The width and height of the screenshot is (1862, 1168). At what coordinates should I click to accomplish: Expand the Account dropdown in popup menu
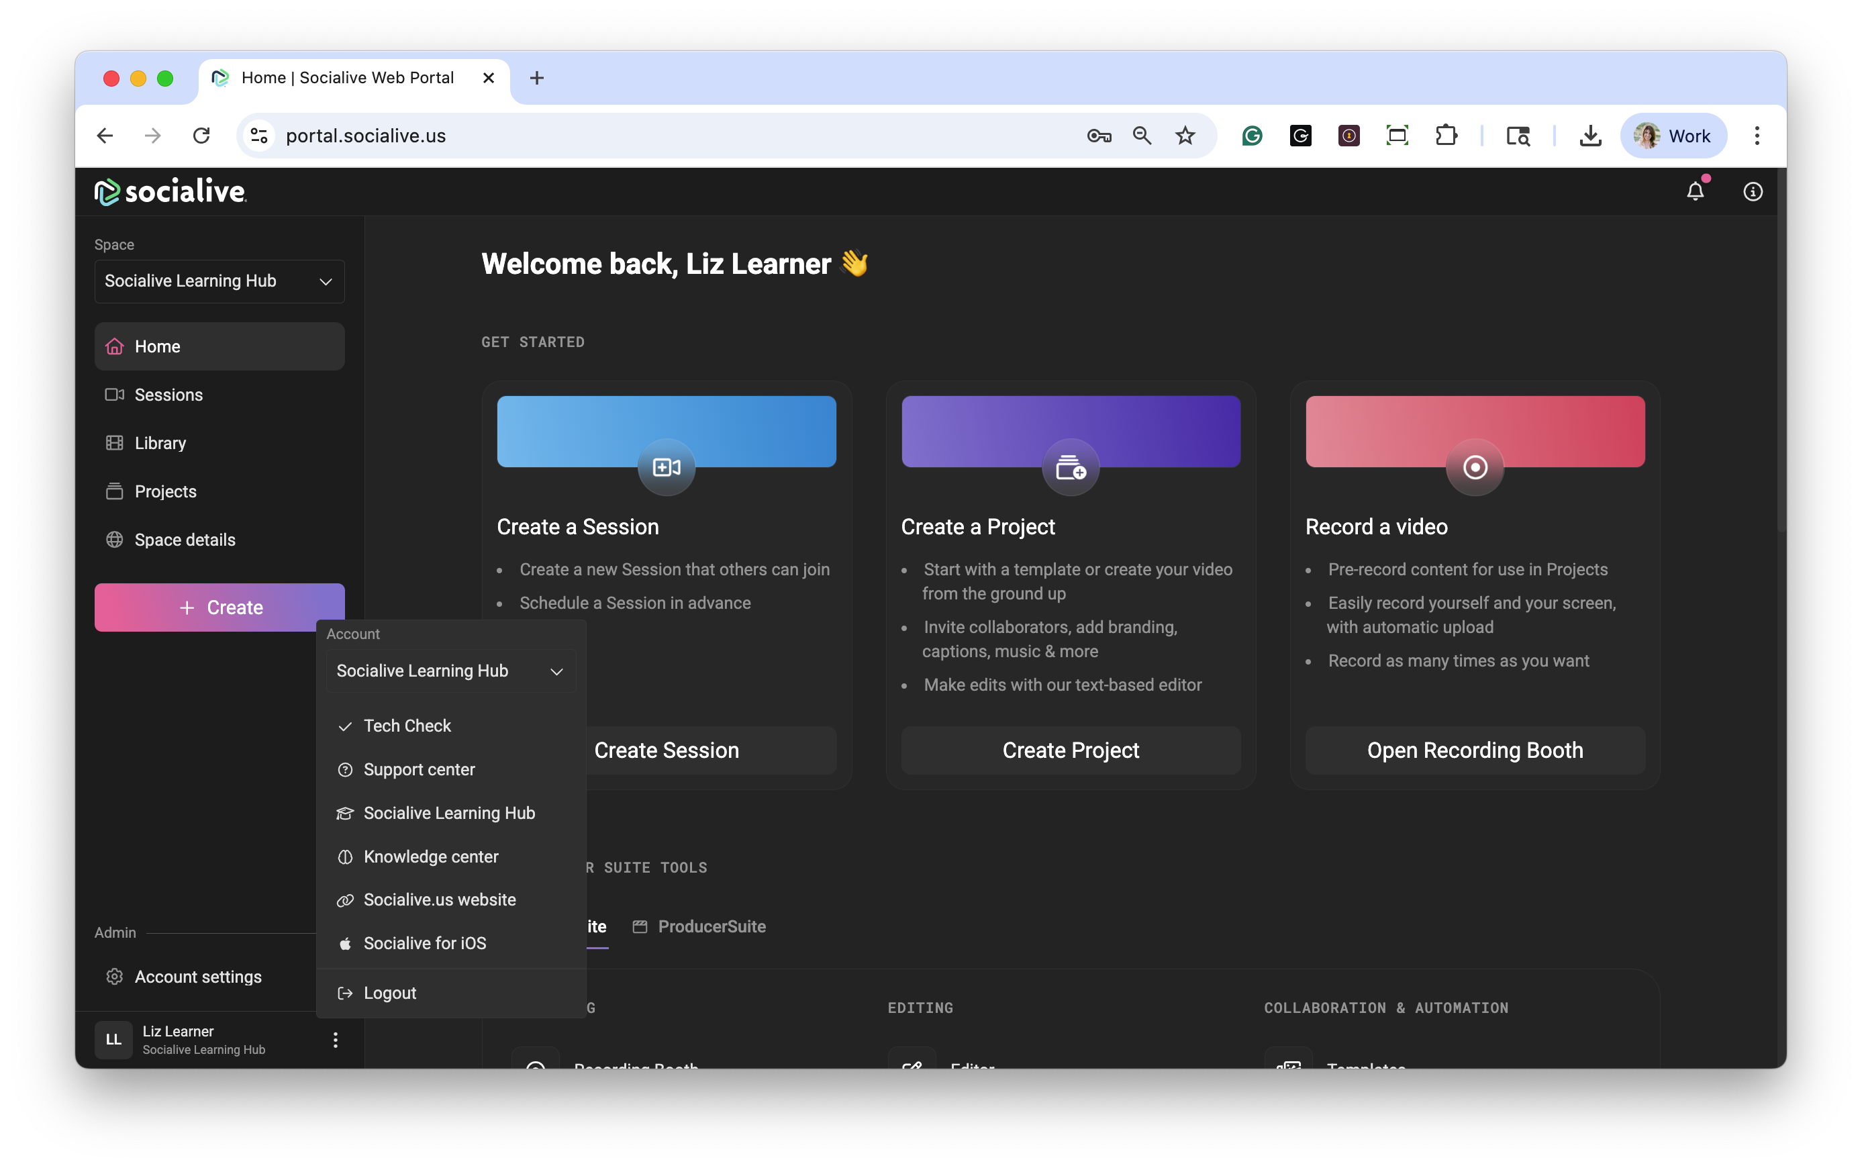(450, 671)
